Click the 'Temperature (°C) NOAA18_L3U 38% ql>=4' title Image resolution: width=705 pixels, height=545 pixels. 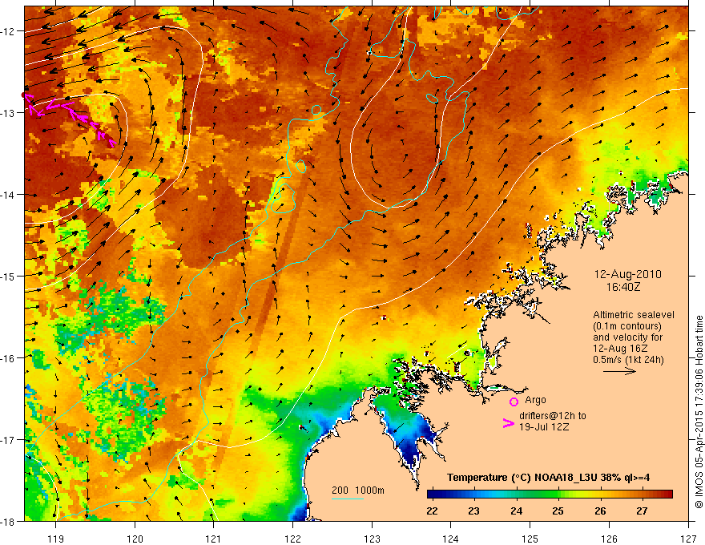coord(548,478)
